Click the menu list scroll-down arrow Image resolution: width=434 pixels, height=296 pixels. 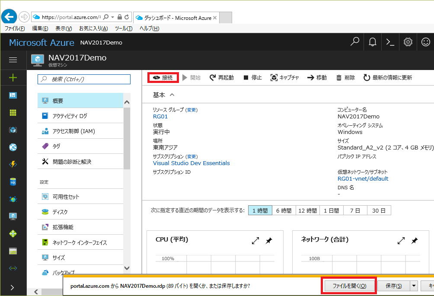pyautogui.click(x=127, y=268)
